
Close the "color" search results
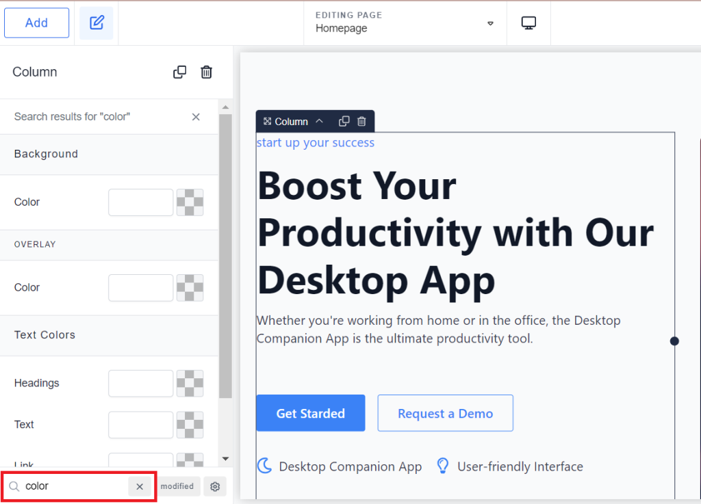click(x=196, y=117)
